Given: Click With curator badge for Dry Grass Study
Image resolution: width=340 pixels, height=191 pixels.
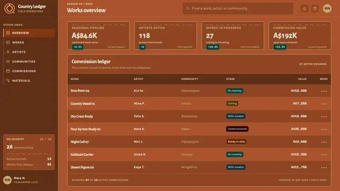Looking at the screenshot, I should coord(236,116).
